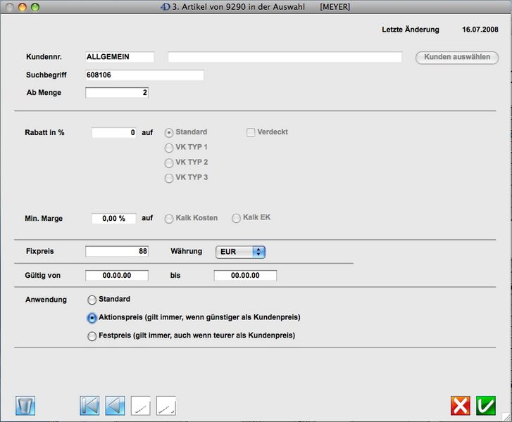The height and width of the screenshot is (422, 512).
Task: Select the Kalk Kosten radio button
Action: coord(168,219)
